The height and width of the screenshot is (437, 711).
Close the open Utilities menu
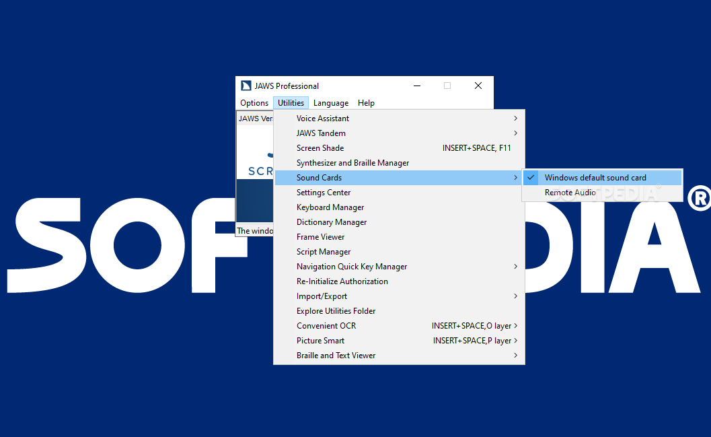pyautogui.click(x=291, y=103)
